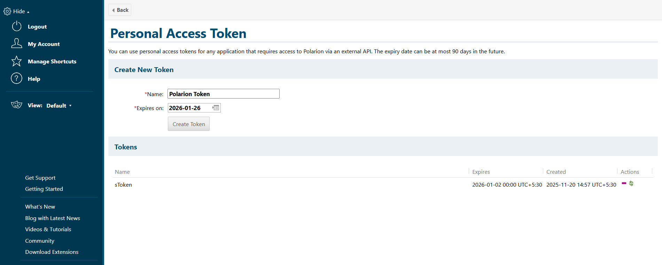The height and width of the screenshot is (265, 662).
Task: Click the View masks icon
Action: tap(17, 105)
